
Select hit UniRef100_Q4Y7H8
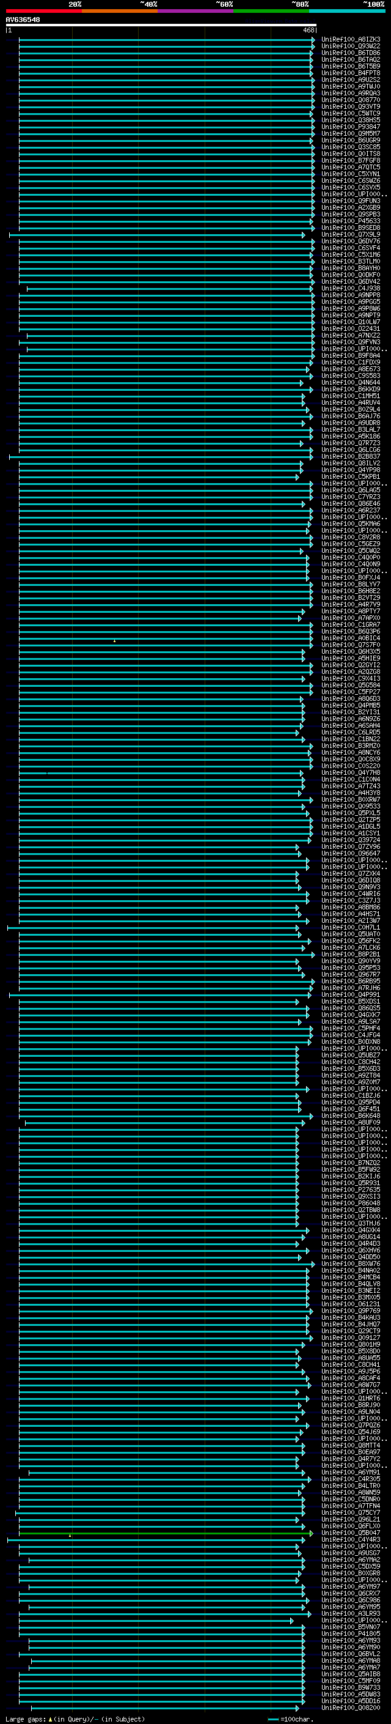(x=351, y=773)
